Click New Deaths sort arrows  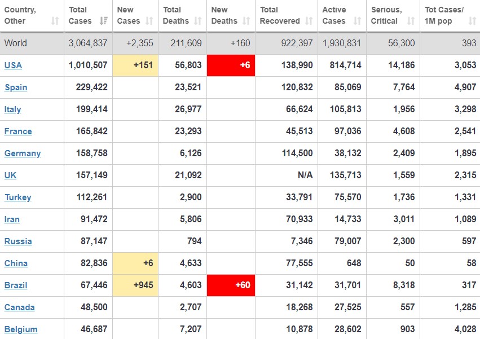pyautogui.click(x=246, y=21)
